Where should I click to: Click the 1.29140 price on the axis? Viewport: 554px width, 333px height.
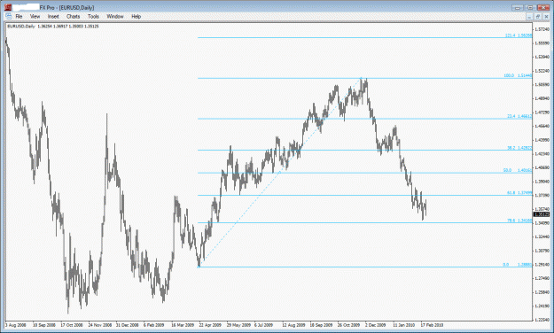542,265
